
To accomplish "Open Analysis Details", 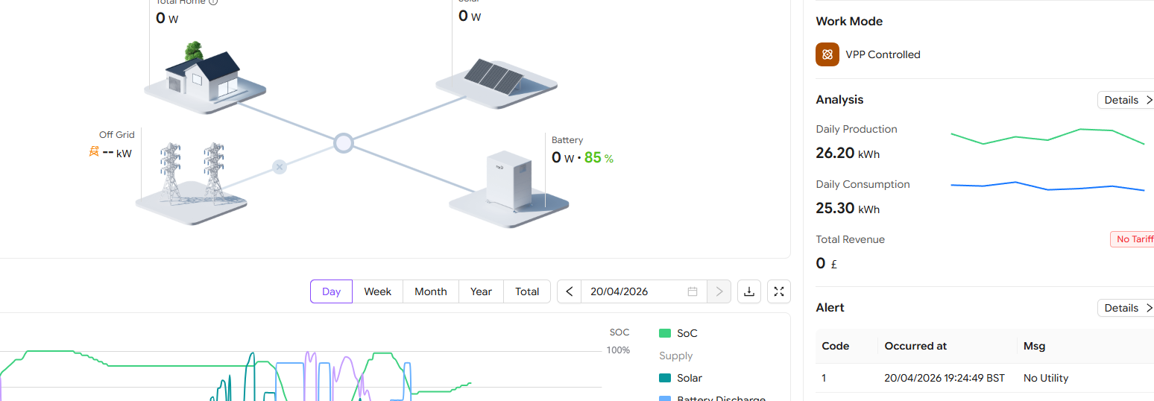I will coord(1126,100).
